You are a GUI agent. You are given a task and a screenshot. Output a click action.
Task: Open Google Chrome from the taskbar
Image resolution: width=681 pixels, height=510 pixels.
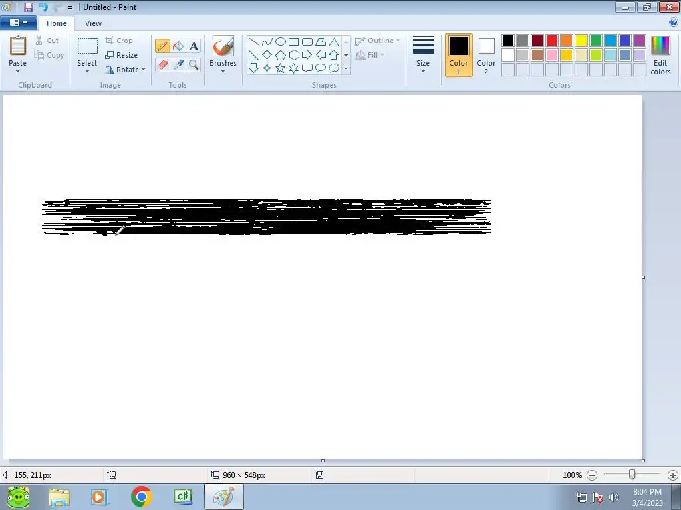pyautogui.click(x=141, y=497)
